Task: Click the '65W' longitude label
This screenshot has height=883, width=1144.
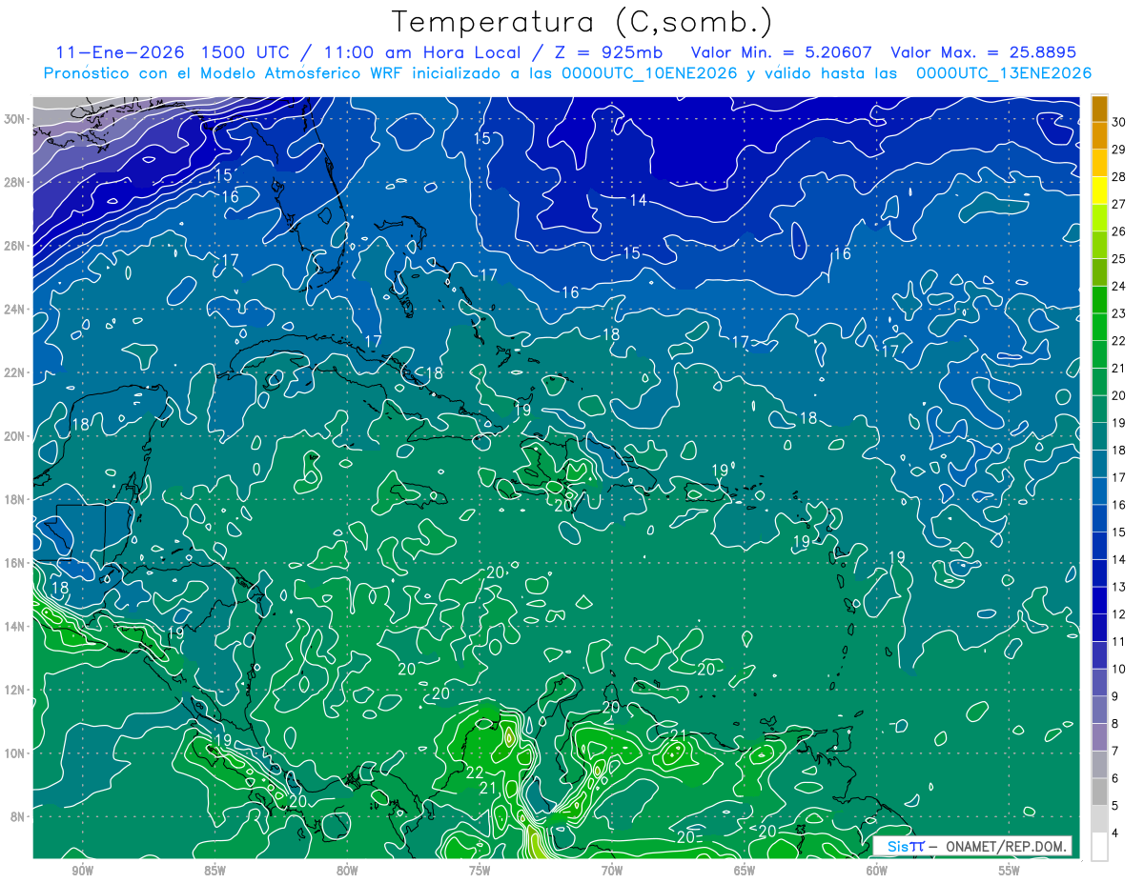Action: point(745,871)
